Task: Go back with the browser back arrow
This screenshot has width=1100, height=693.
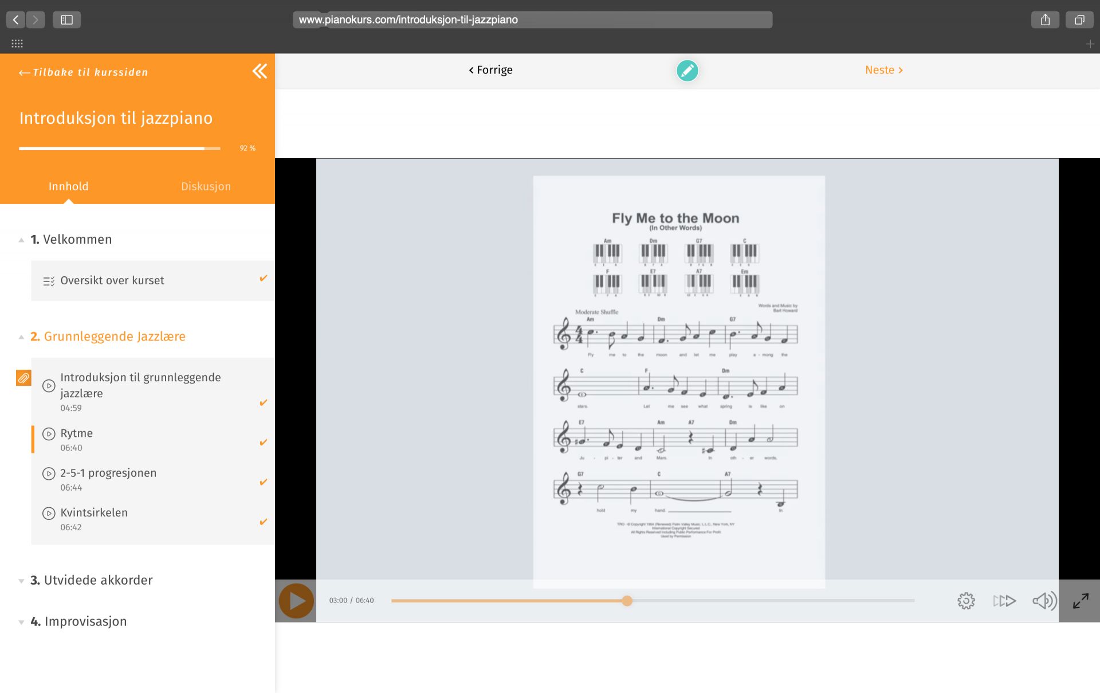Action: (x=16, y=20)
